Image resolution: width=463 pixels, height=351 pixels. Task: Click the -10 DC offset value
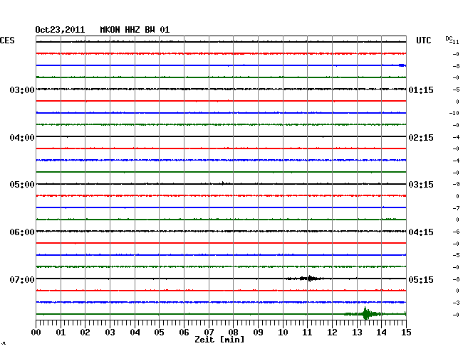click(x=454, y=113)
